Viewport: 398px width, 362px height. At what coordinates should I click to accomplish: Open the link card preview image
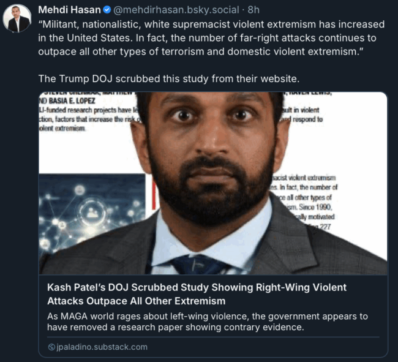click(x=213, y=183)
